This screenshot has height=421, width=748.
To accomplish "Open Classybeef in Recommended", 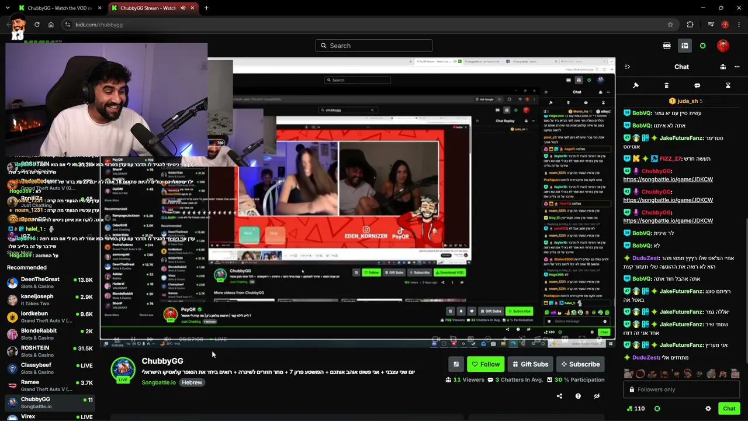I will (x=50, y=368).
